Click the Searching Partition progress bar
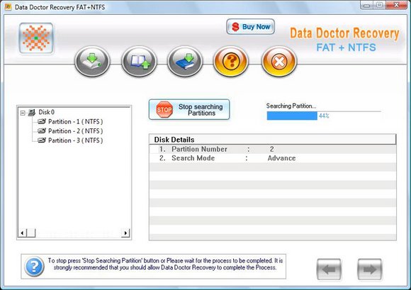The height and width of the screenshot is (290, 411). pos(324,116)
